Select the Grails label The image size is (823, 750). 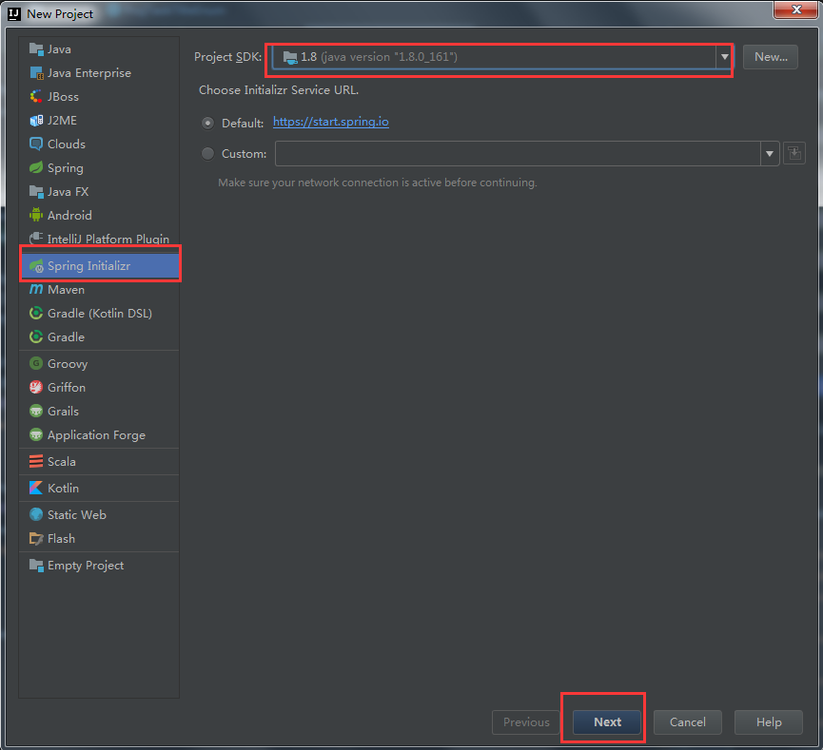[63, 412]
